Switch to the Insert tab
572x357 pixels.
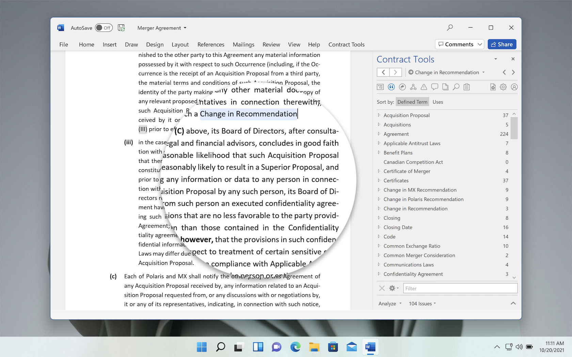coord(110,45)
